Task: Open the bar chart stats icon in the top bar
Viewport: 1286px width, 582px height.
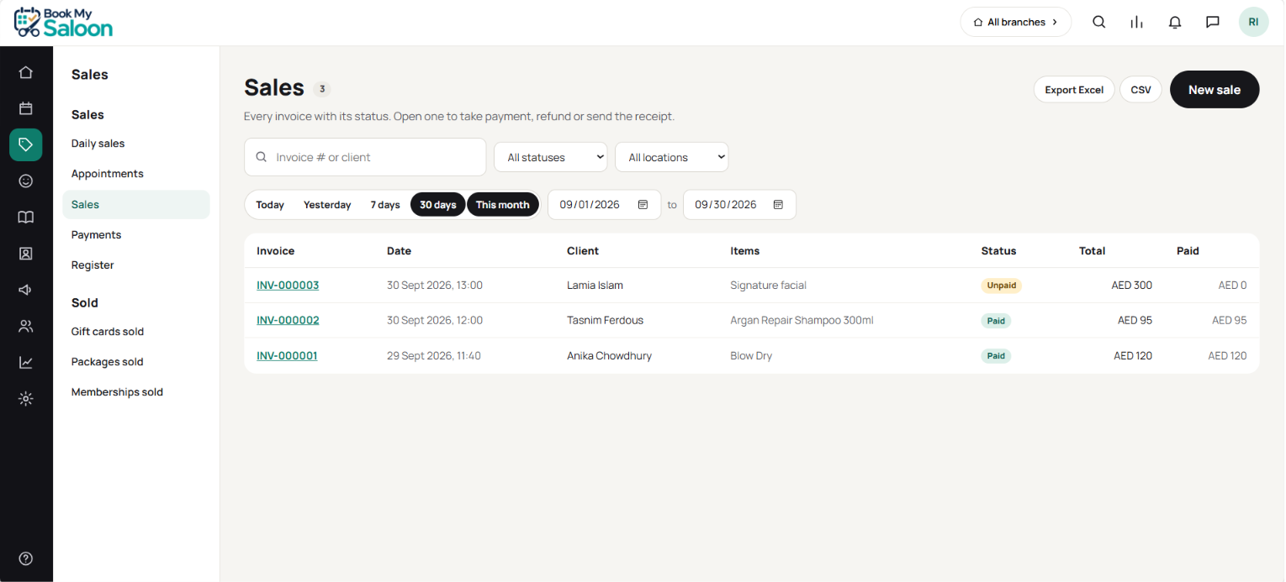Action: pos(1136,22)
